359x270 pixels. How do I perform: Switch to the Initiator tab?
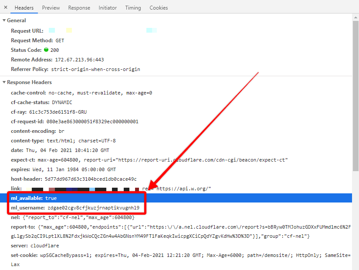(x=108, y=8)
